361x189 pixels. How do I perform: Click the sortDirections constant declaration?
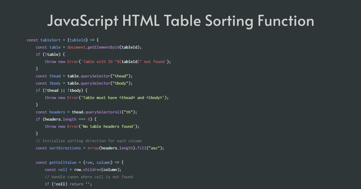pos(66,148)
